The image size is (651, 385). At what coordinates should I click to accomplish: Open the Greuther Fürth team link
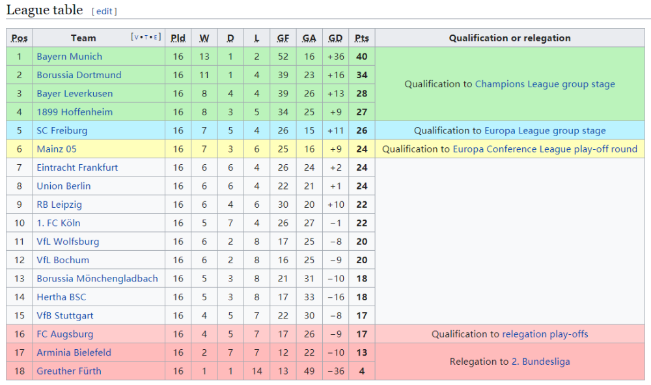tap(69, 371)
